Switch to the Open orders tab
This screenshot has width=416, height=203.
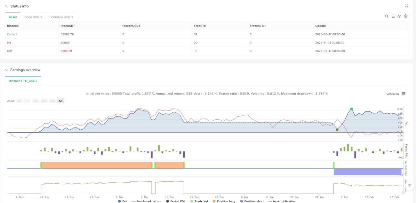(x=33, y=17)
